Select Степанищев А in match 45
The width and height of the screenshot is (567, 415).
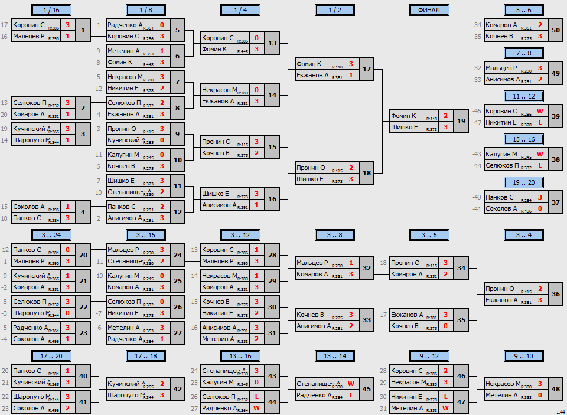tap(320, 384)
